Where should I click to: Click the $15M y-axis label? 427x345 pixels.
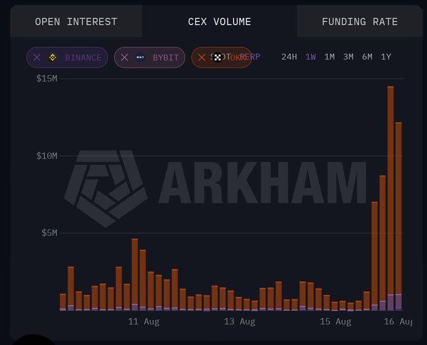coord(47,78)
